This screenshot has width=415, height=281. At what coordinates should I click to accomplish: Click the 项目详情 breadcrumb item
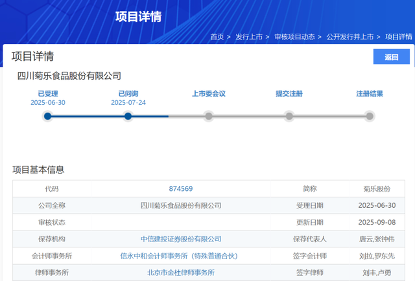(x=399, y=37)
